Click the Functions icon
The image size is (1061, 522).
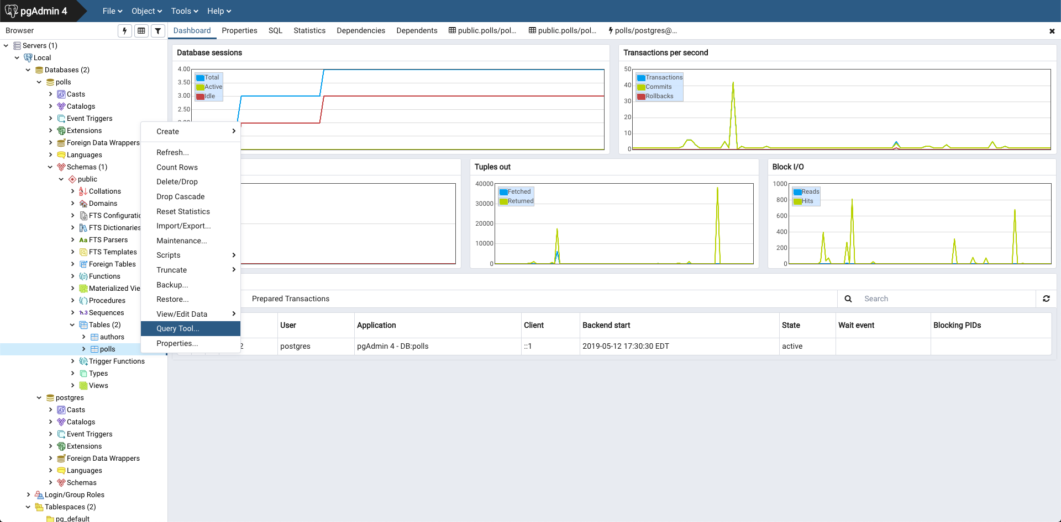pos(83,276)
